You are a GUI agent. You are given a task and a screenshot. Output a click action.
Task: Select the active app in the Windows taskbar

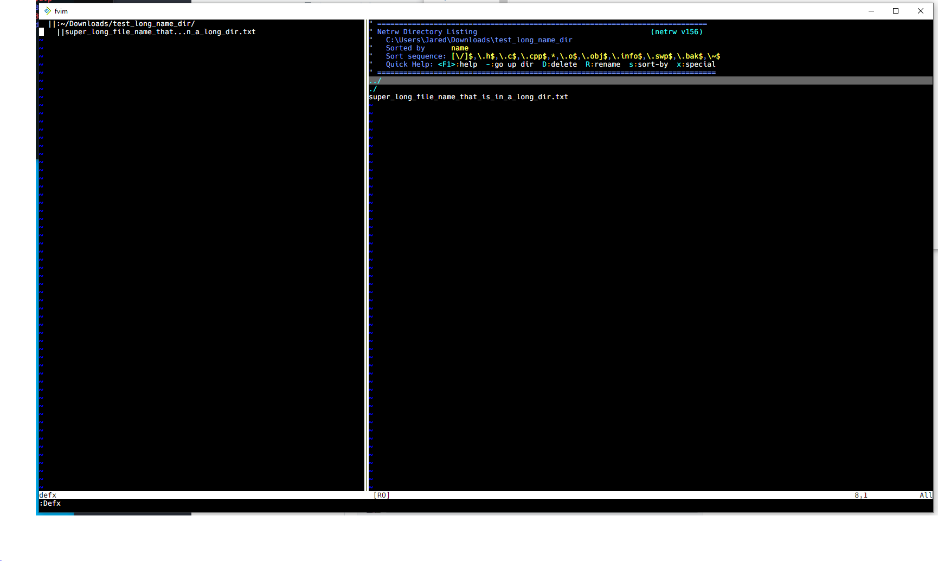[54, 513]
